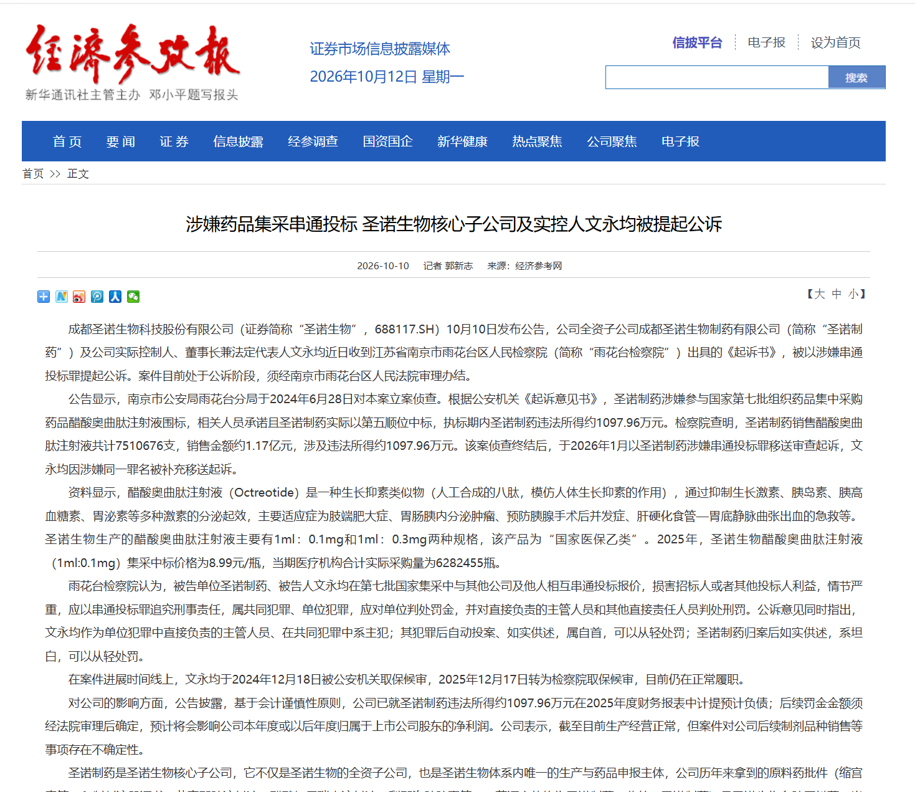
Task: Go to 首页 in navigation bar
Action: pyautogui.click(x=67, y=141)
